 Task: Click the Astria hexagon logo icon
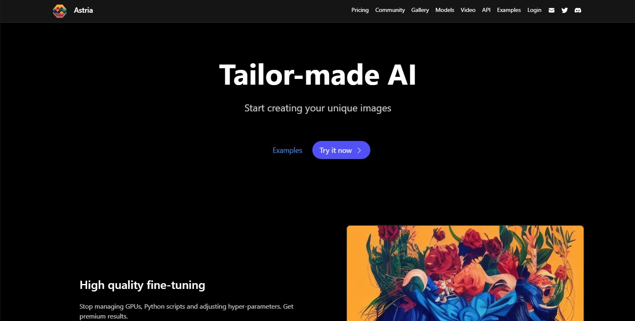(x=60, y=11)
